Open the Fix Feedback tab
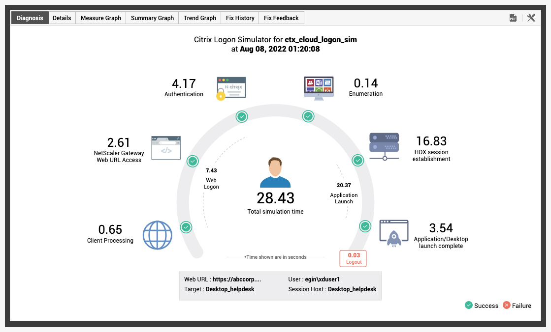 pos(281,18)
